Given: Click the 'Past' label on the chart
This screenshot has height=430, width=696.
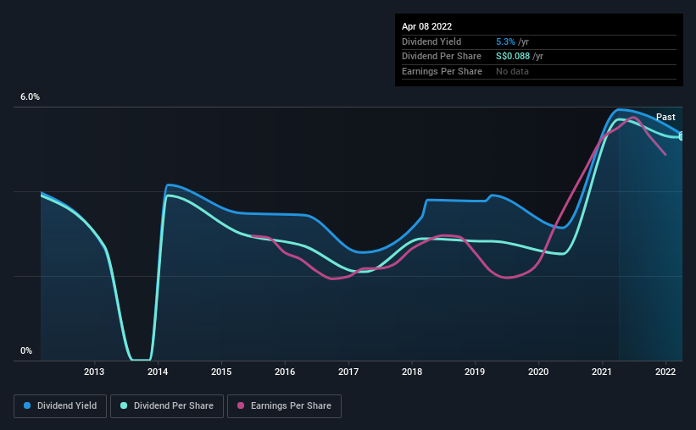Looking at the screenshot, I should pos(665,117).
